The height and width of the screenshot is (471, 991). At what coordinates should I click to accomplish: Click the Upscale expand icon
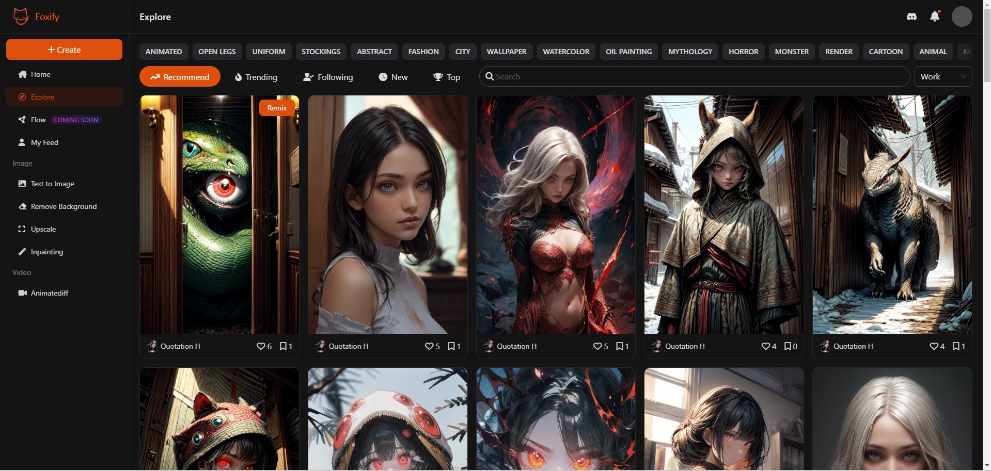[x=22, y=229]
